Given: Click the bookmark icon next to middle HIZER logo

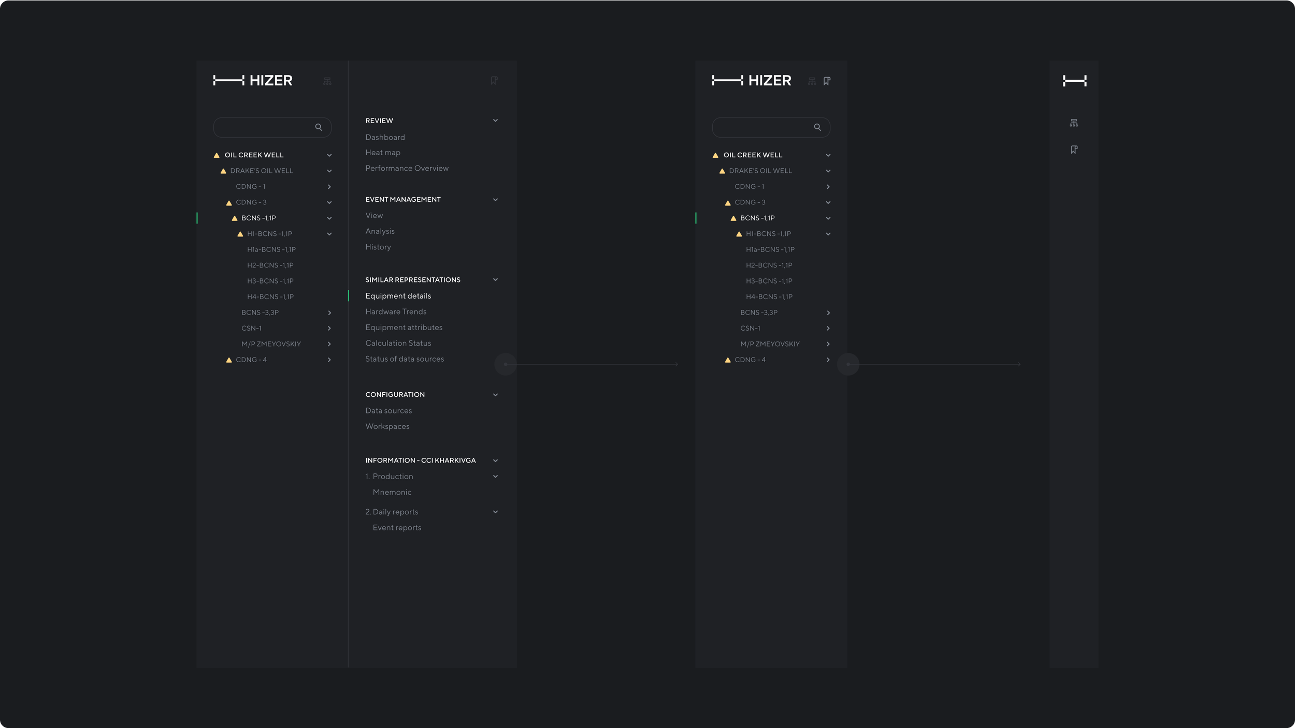Looking at the screenshot, I should [827, 81].
